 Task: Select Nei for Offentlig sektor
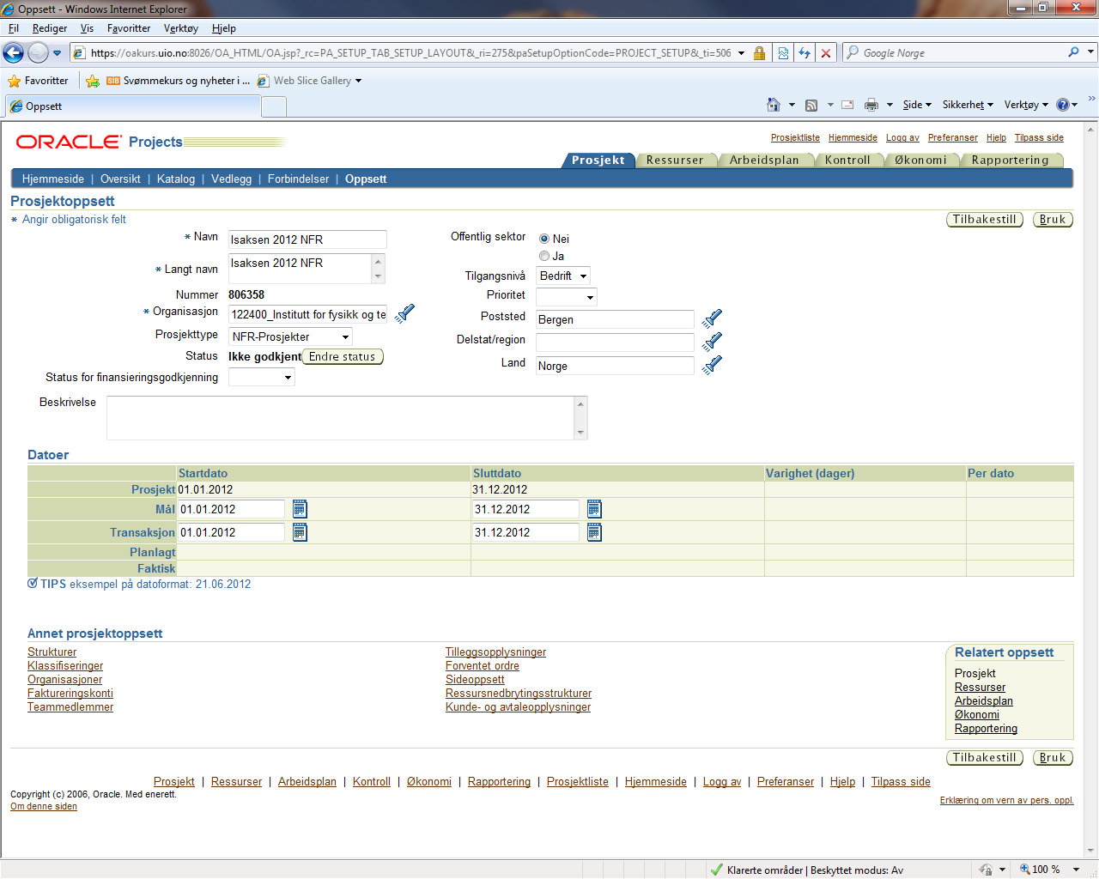pos(544,239)
